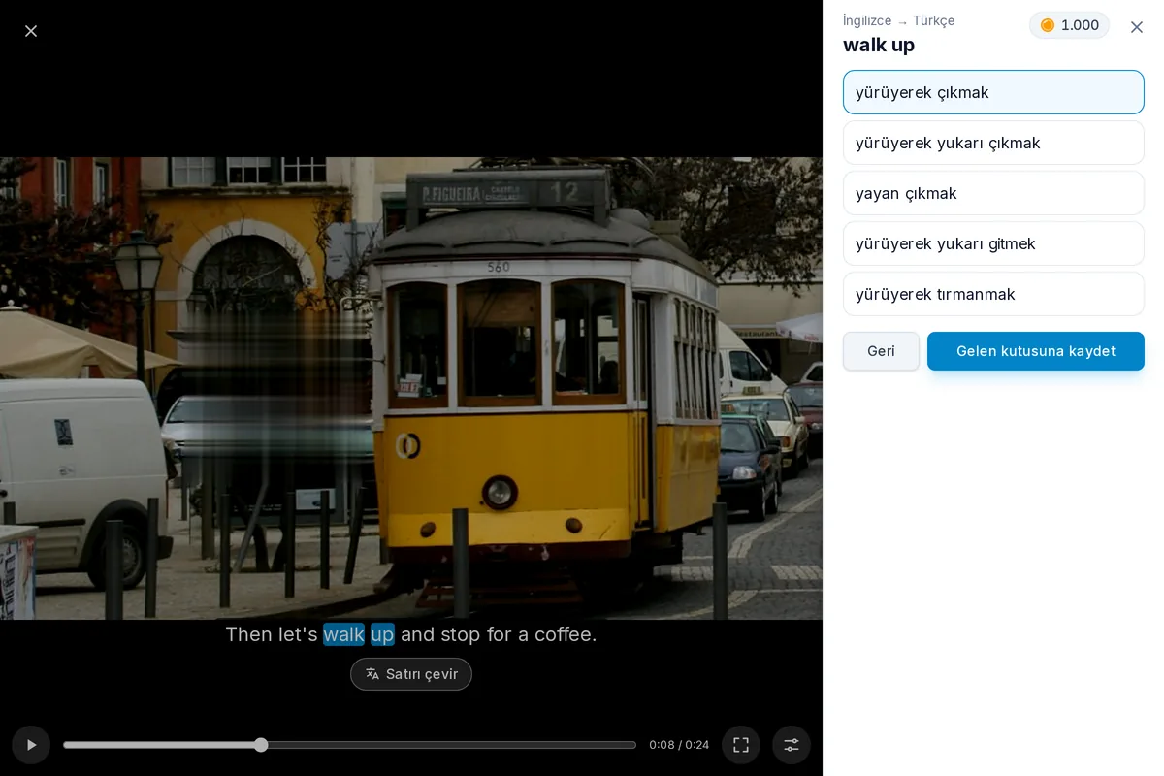The image size is (1164, 776).
Task: Close the translation side panel
Action: [x=1137, y=27]
